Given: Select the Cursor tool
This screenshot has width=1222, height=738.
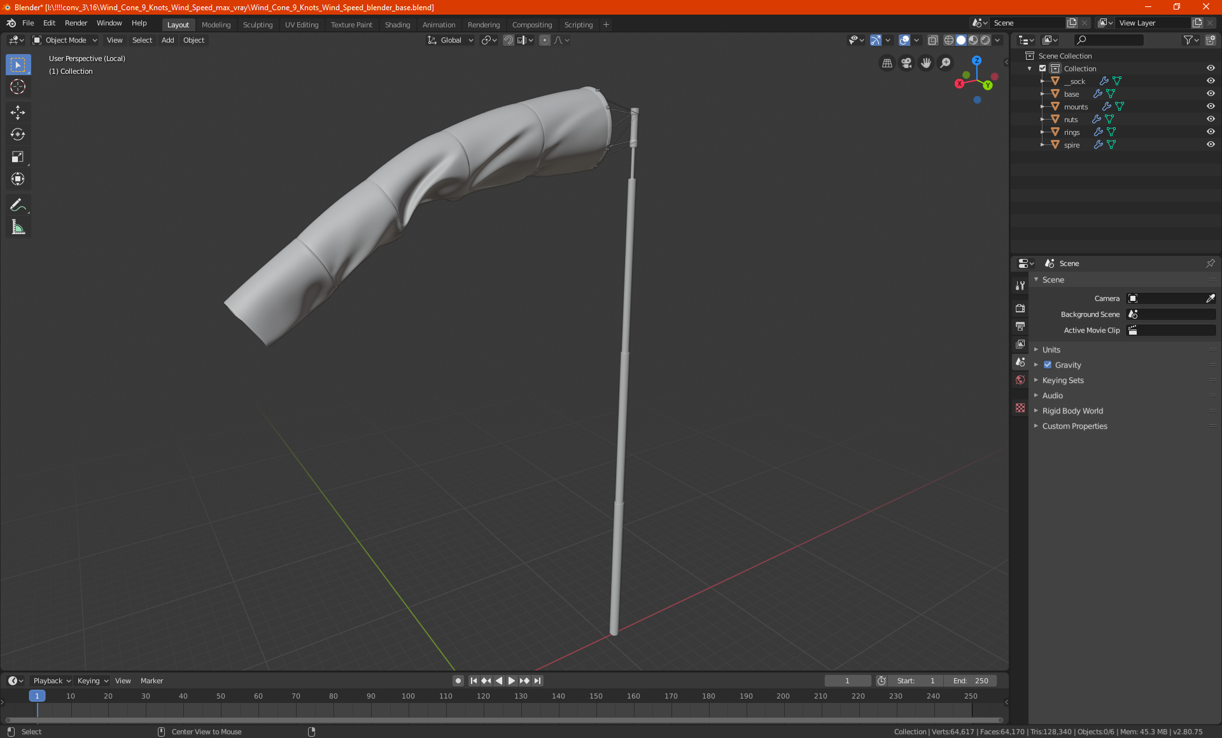Looking at the screenshot, I should (x=18, y=87).
